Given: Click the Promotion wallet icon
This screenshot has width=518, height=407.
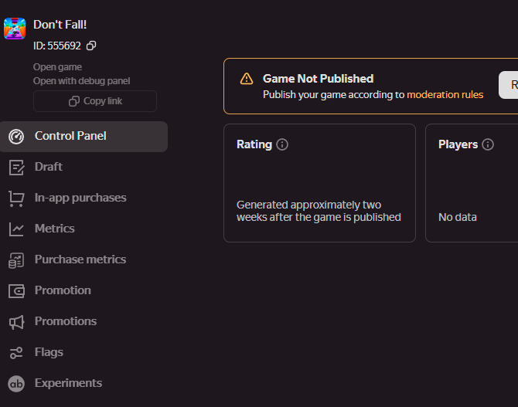Looking at the screenshot, I should point(16,291).
